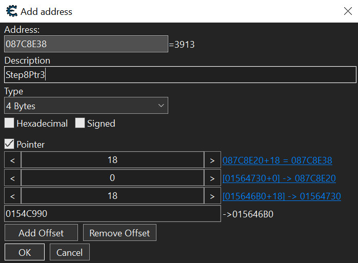This screenshot has height=263, width=358.
Task: Enable the Hexadecimal checkbox
Action: tap(9, 124)
